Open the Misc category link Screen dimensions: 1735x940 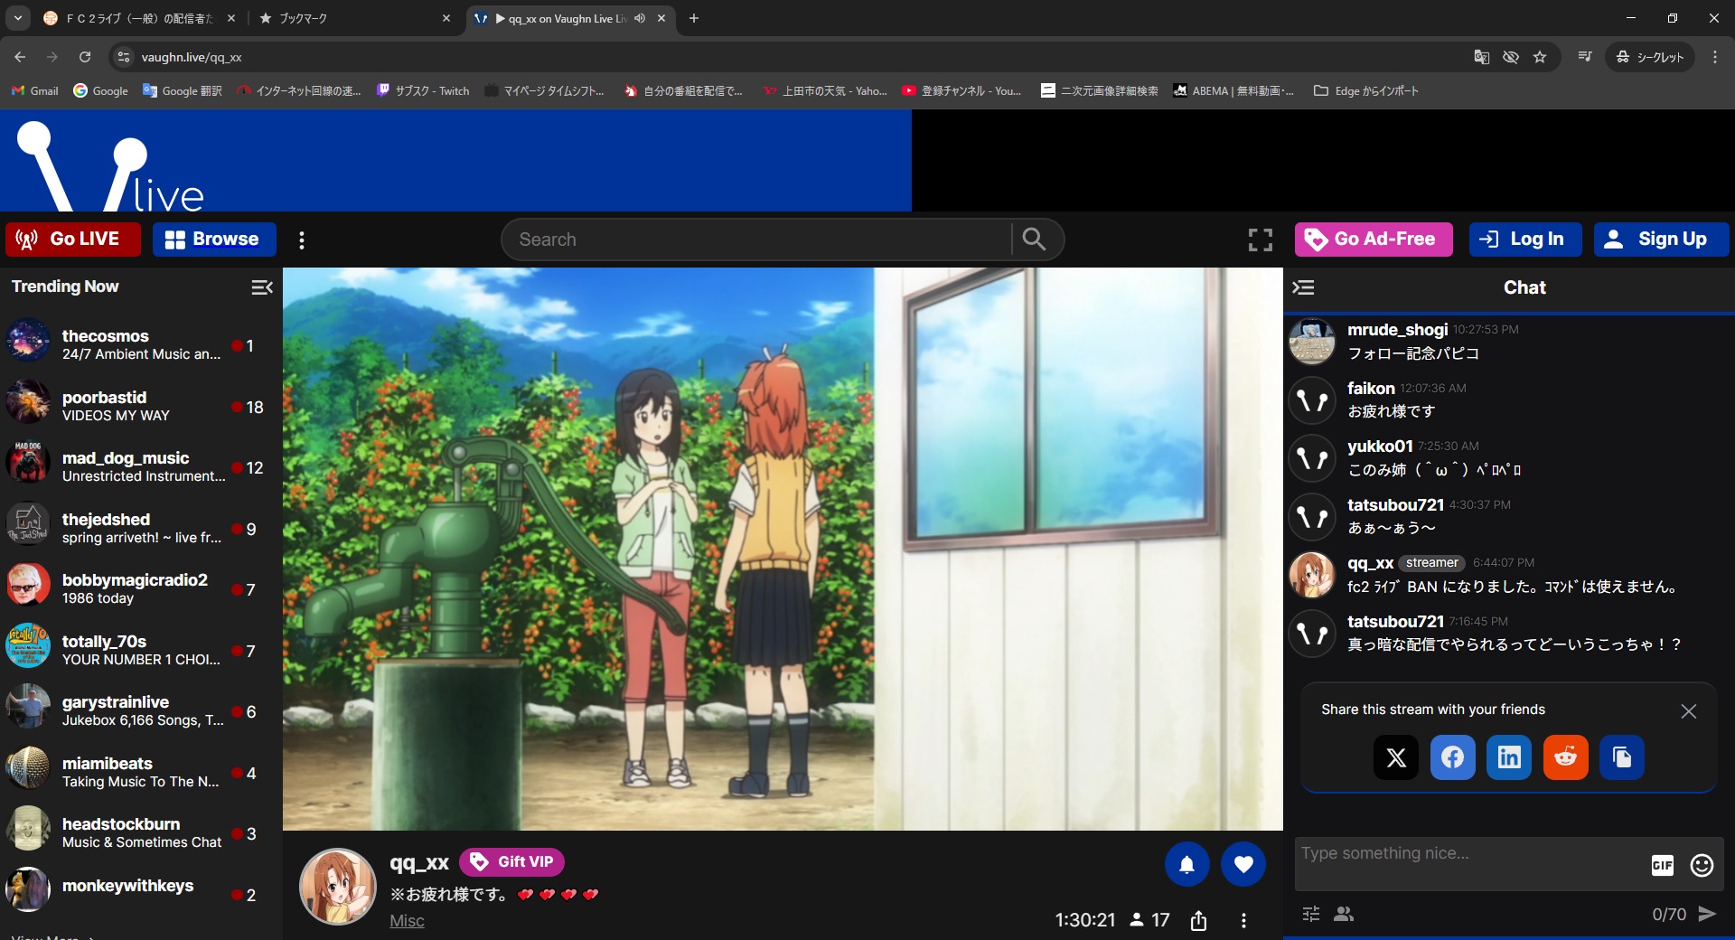[x=407, y=921]
